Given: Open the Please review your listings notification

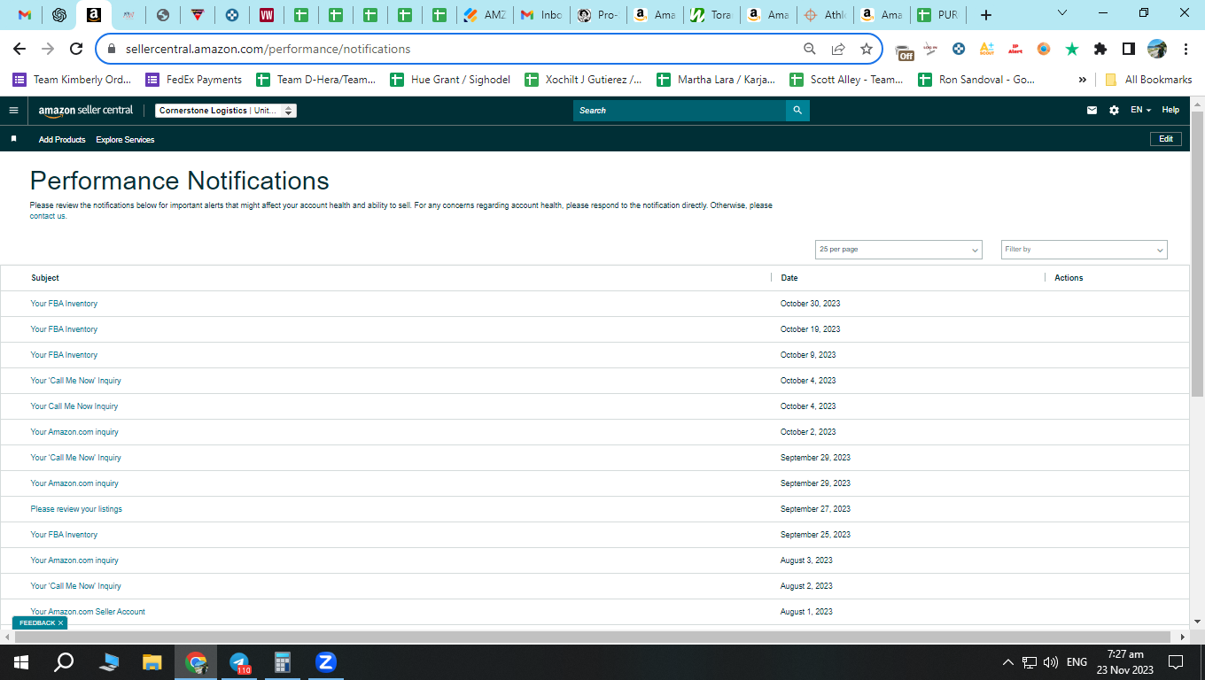Looking at the screenshot, I should click(x=76, y=509).
